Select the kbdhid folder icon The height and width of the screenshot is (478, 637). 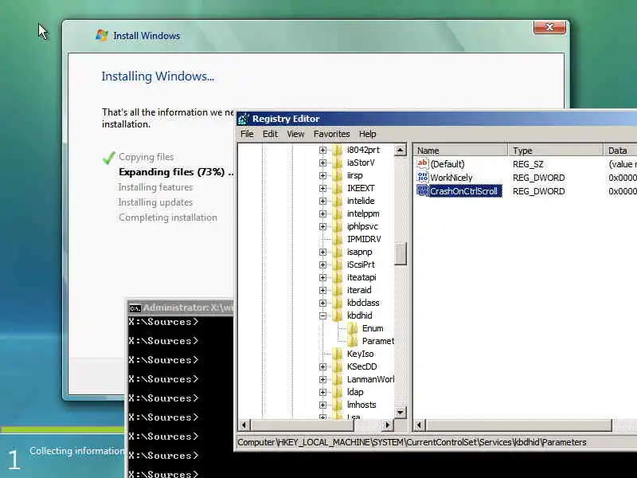pos(337,315)
